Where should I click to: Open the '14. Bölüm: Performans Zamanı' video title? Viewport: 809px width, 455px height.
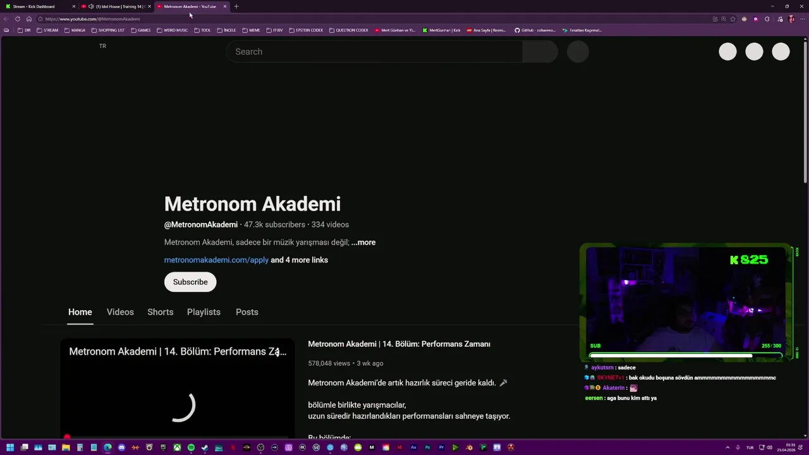[x=399, y=344]
